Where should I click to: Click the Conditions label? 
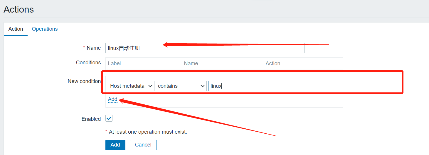point(88,63)
